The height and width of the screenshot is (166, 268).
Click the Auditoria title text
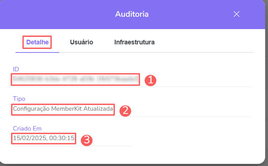click(x=132, y=14)
